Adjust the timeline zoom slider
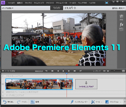This screenshot has width=126, height=107. [x=116, y=71]
